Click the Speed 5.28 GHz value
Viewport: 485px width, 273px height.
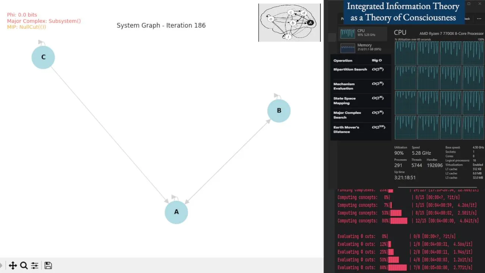[421, 153]
